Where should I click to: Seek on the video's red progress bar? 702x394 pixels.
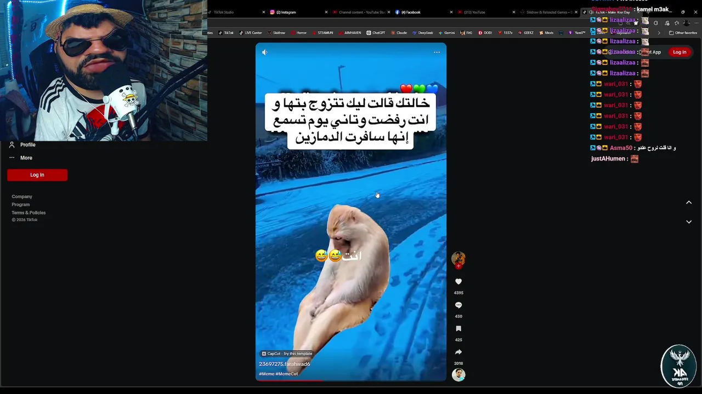coord(351,380)
